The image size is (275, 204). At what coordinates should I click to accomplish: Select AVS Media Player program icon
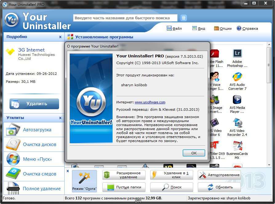tap(237, 100)
